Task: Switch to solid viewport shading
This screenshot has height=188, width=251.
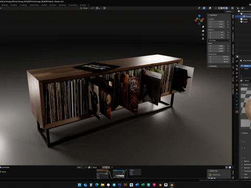Action: coord(222,8)
